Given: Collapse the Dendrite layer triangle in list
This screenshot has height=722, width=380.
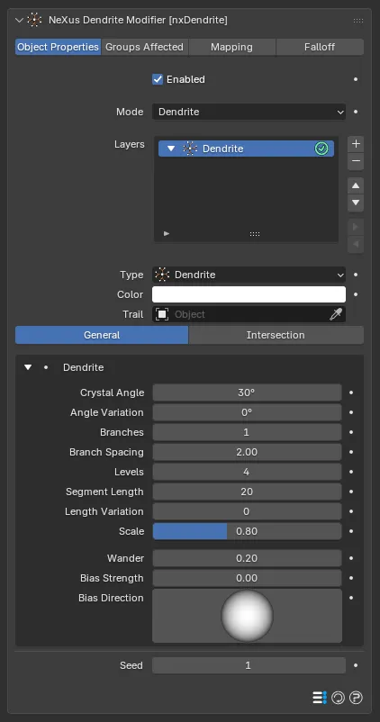Looking at the screenshot, I should pyautogui.click(x=171, y=149).
